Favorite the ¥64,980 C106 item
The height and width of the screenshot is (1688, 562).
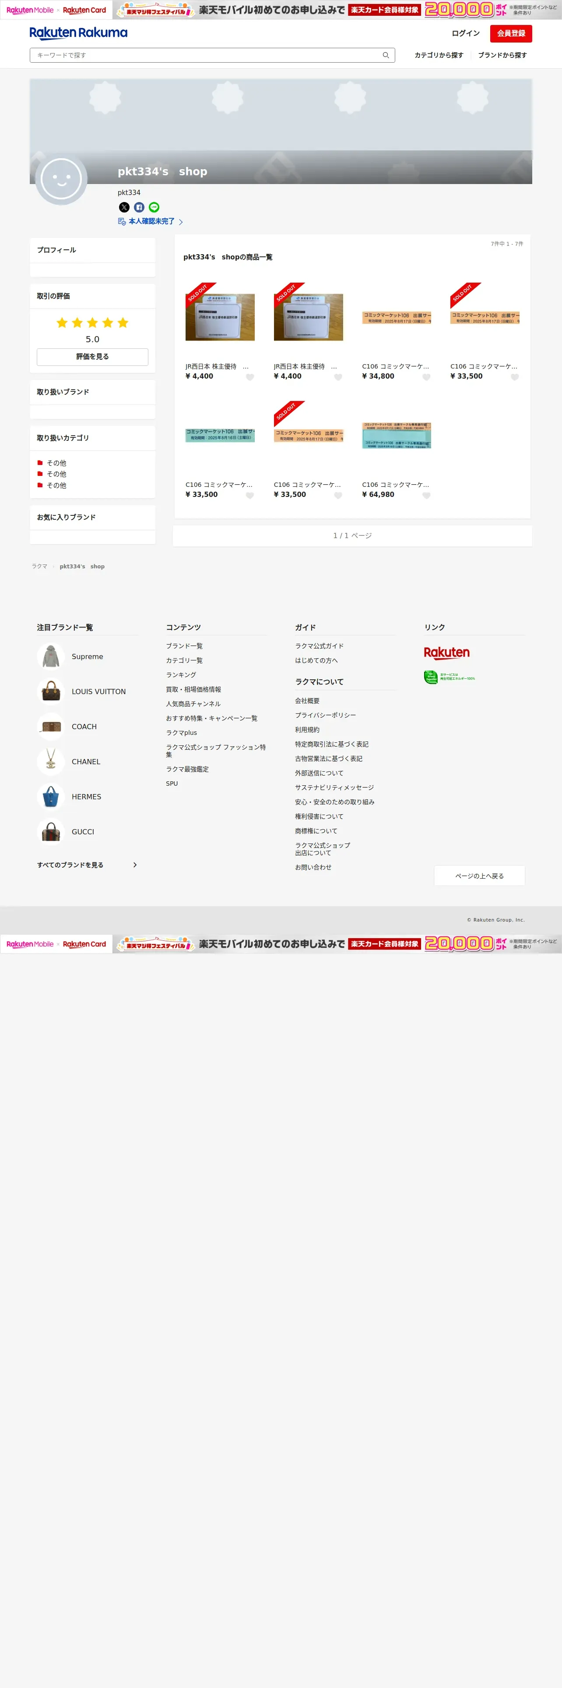(x=427, y=495)
